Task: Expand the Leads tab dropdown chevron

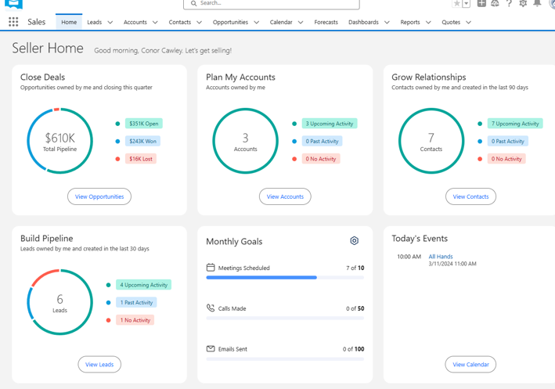Action: point(110,23)
